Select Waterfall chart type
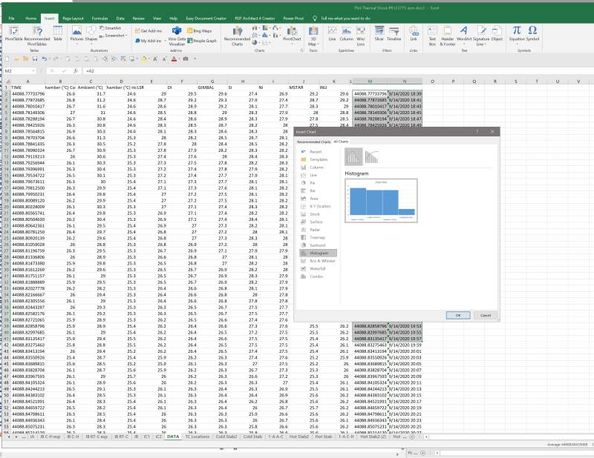The width and height of the screenshot is (594, 458). (318, 269)
